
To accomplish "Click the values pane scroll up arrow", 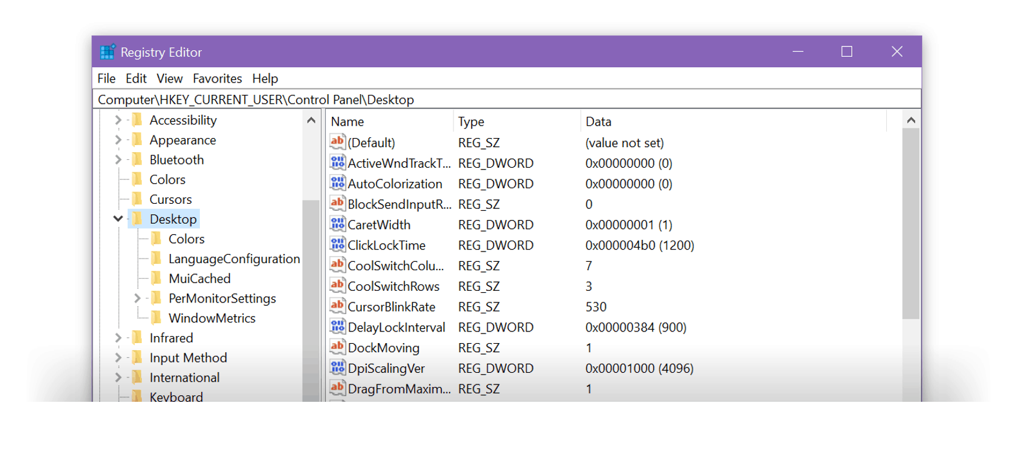I will tap(911, 121).
